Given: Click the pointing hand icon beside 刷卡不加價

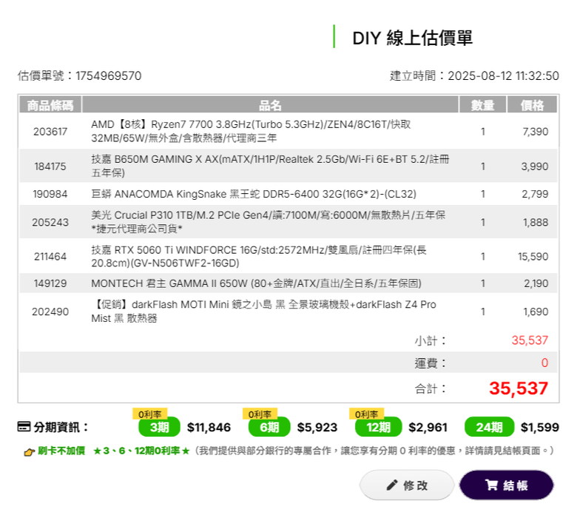Looking at the screenshot, I should (x=29, y=451).
